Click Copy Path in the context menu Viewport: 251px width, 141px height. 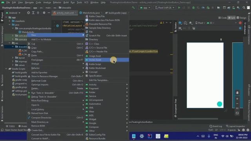[56, 51]
